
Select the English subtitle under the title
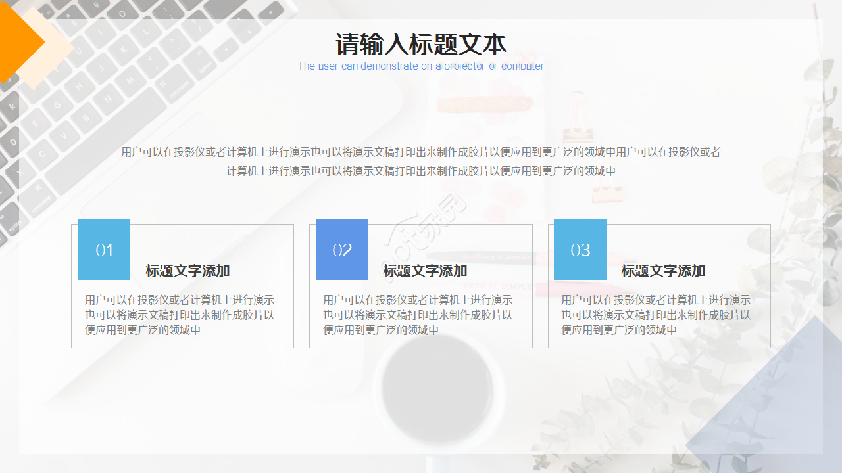pos(421,66)
